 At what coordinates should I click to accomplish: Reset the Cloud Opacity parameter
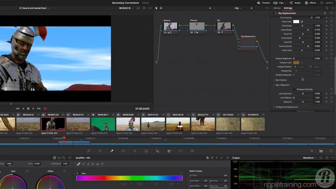[x=331, y=18]
